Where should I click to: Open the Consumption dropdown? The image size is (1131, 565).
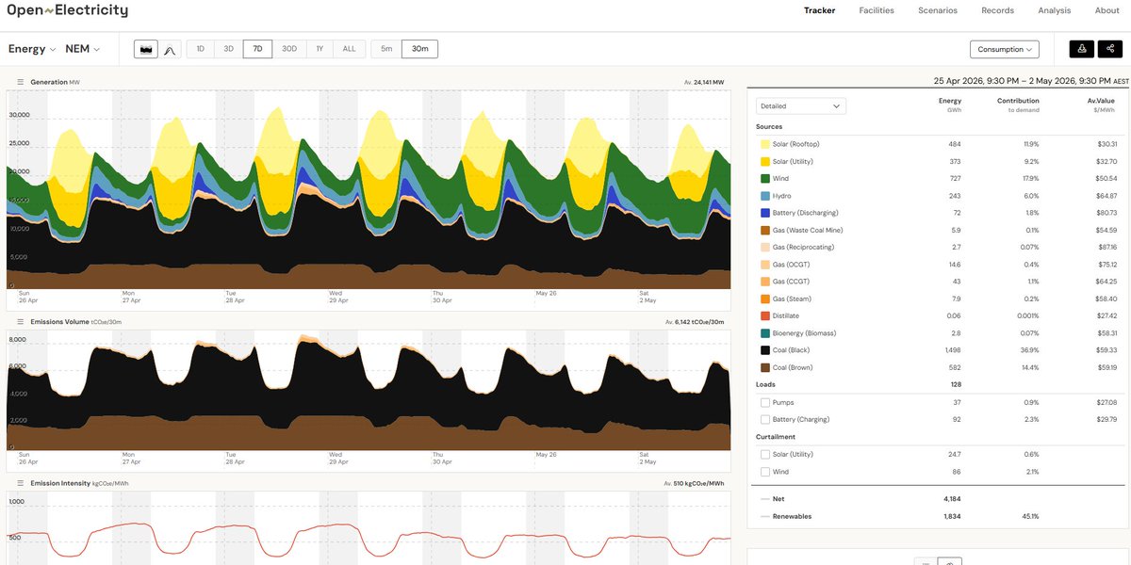1005,49
